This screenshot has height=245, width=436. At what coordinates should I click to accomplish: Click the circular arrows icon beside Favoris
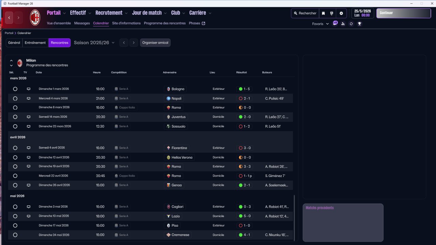pyautogui.click(x=351, y=24)
